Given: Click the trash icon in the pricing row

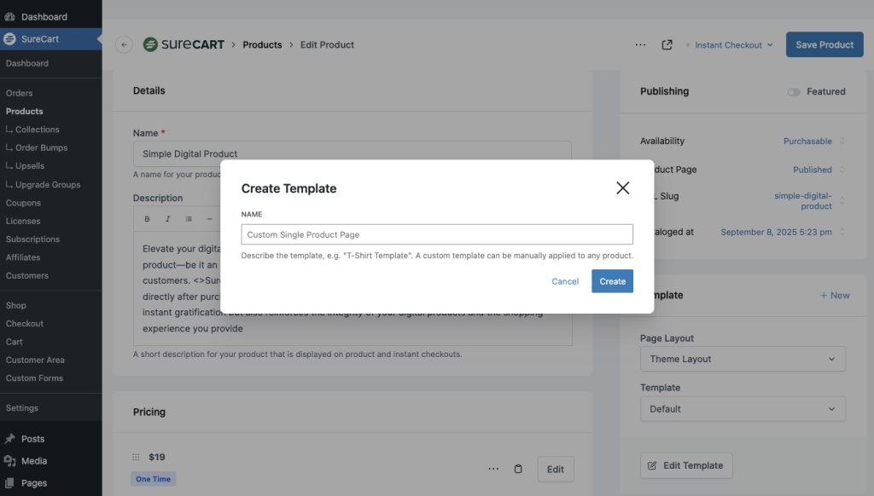Looking at the screenshot, I should pos(518,469).
